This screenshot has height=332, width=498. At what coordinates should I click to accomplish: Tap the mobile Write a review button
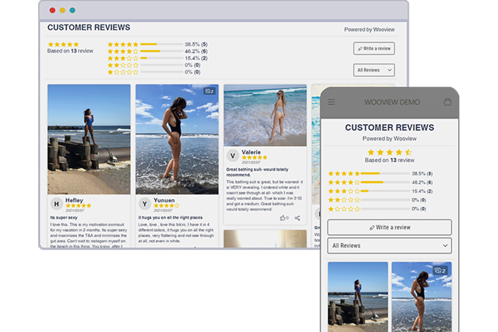click(x=389, y=227)
